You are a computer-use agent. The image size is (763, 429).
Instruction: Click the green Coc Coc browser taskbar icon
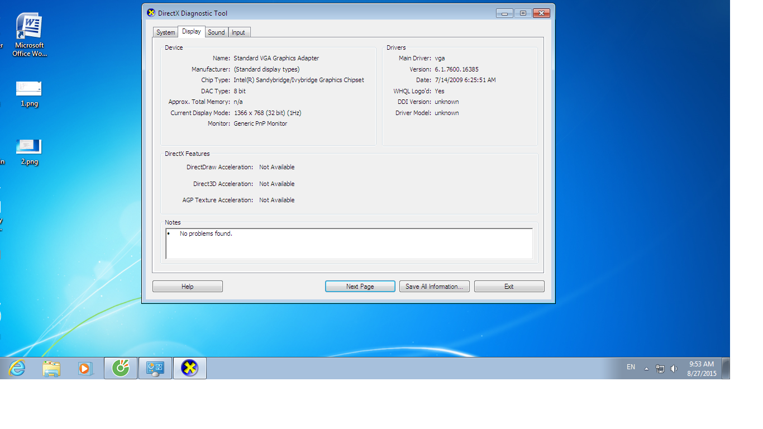pyautogui.click(x=121, y=368)
